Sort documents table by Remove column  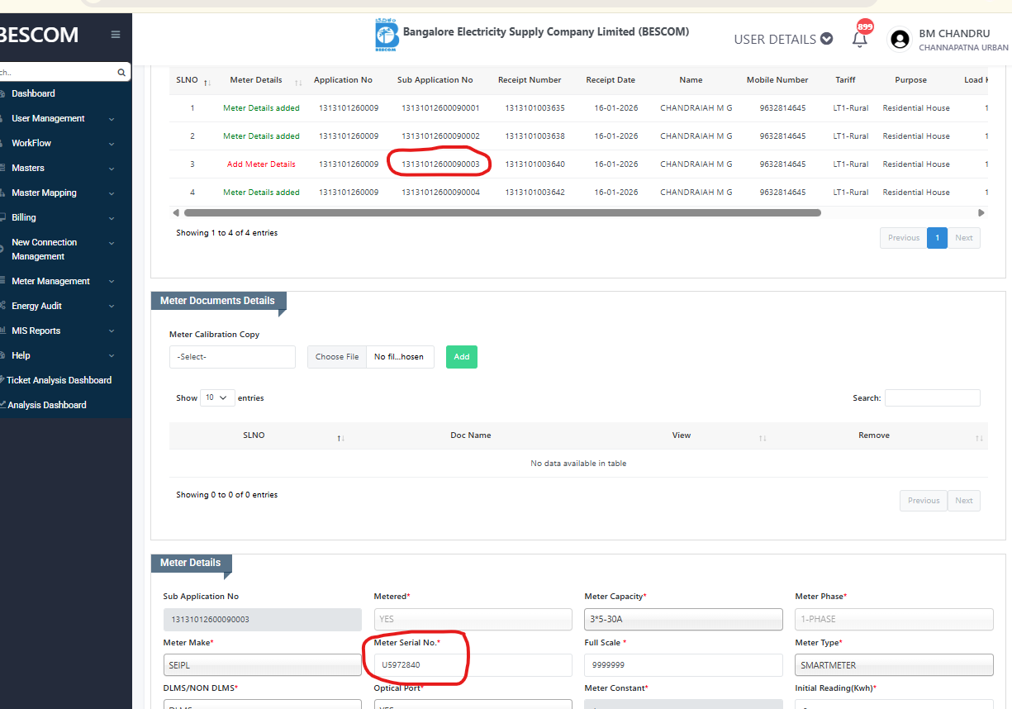[x=979, y=437]
